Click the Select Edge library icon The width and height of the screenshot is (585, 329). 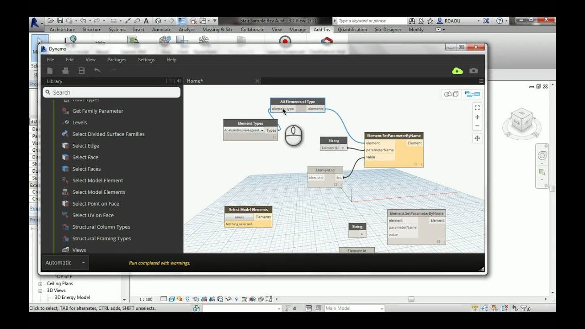(x=65, y=146)
